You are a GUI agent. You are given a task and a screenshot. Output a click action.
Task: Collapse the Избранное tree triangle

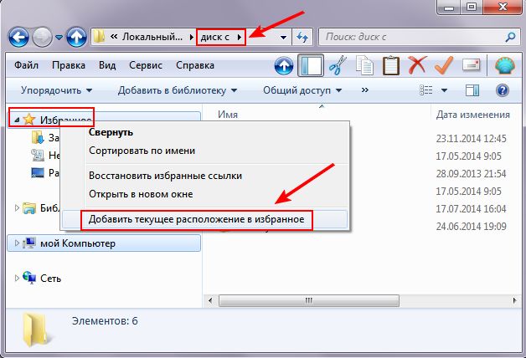[x=17, y=120]
